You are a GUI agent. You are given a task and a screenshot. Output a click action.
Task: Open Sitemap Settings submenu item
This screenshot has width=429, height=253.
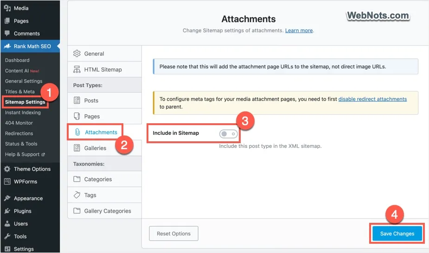click(x=25, y=102)
